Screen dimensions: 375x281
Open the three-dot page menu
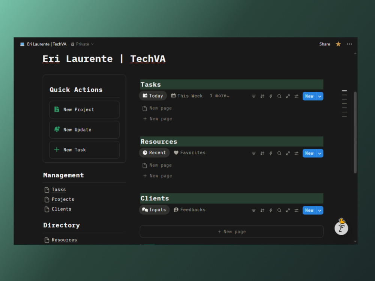(349, 44)
